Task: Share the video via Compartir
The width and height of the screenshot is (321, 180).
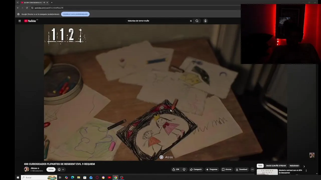Action: click(x=196, y=169)
